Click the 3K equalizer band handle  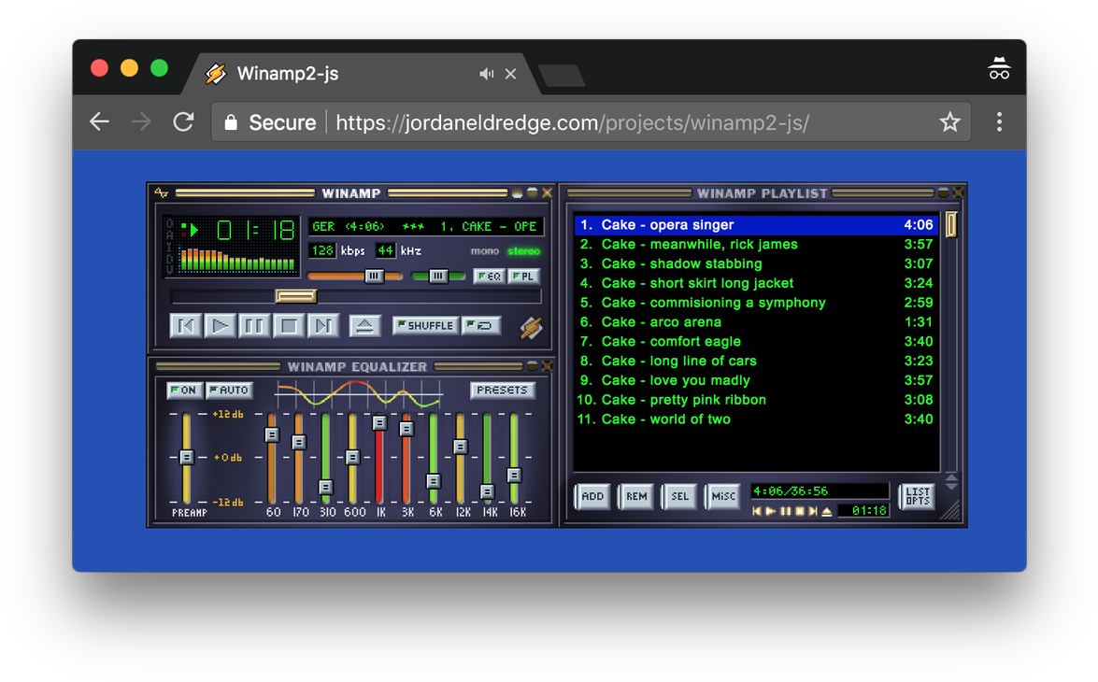click(x=406, y=428)
